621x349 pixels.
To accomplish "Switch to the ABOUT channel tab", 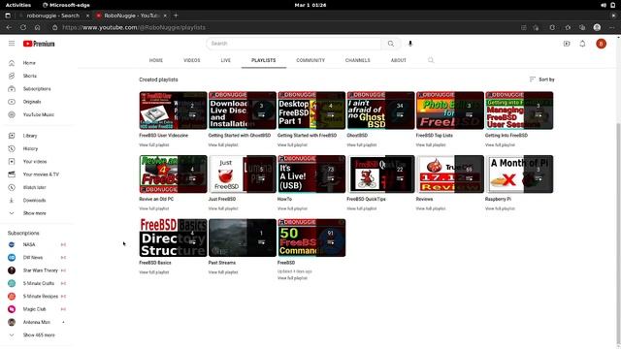I will pyautogui.click(x=399, y=60).
